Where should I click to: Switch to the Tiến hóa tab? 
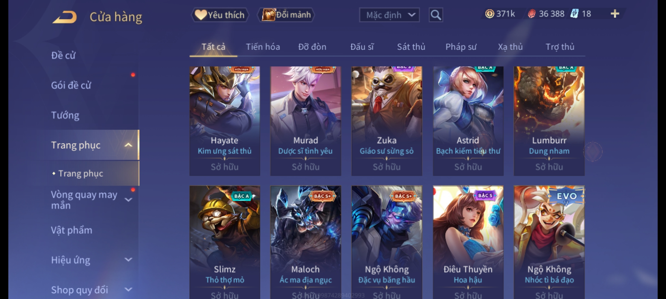coord(263,47)
